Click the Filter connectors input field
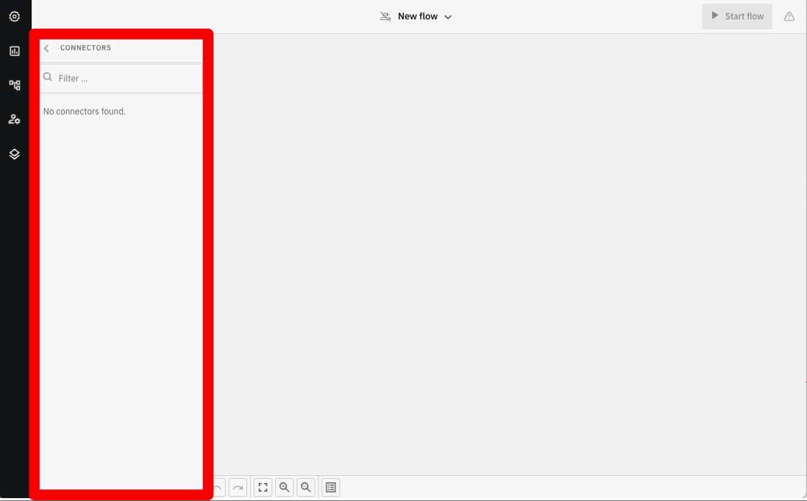This screenshot has width=807, height=501. 126,78
